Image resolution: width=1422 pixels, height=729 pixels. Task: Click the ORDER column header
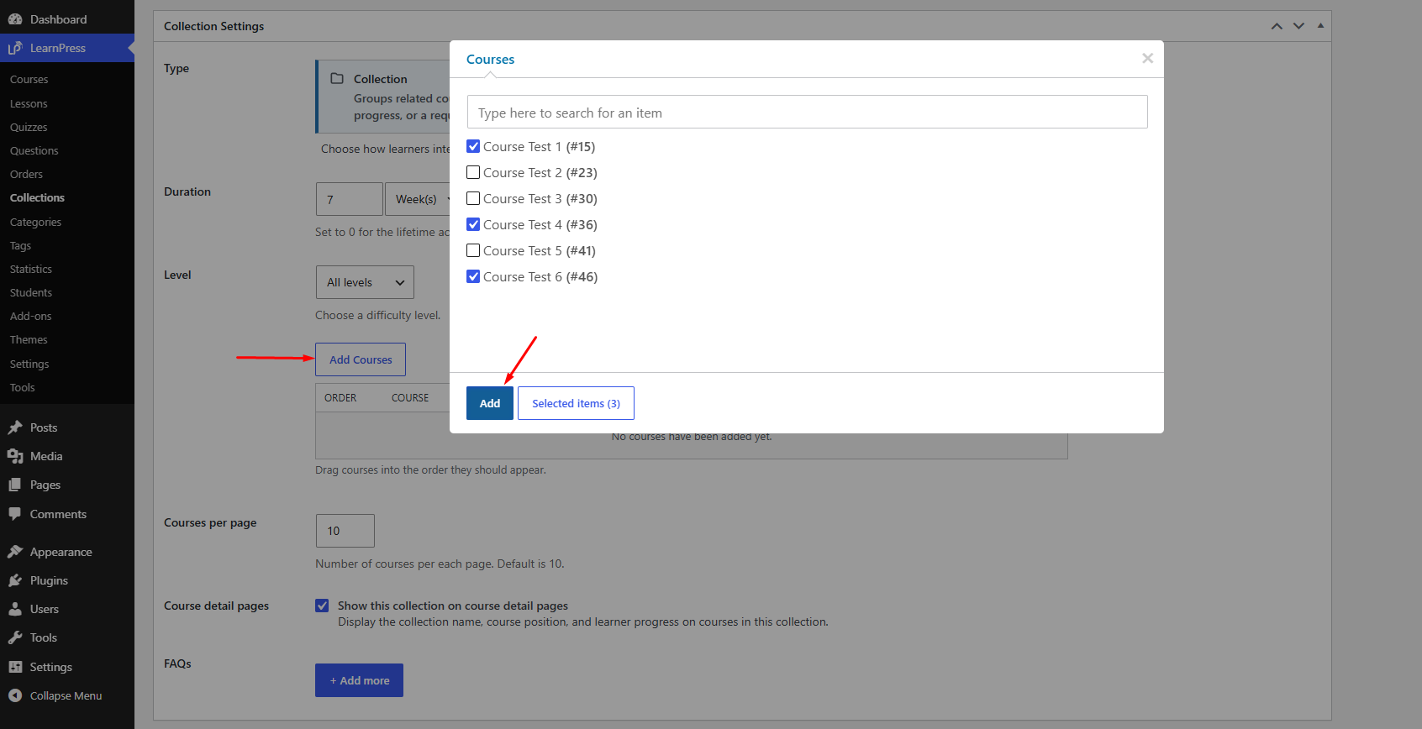pyautogui.click(x=340, y=398)
